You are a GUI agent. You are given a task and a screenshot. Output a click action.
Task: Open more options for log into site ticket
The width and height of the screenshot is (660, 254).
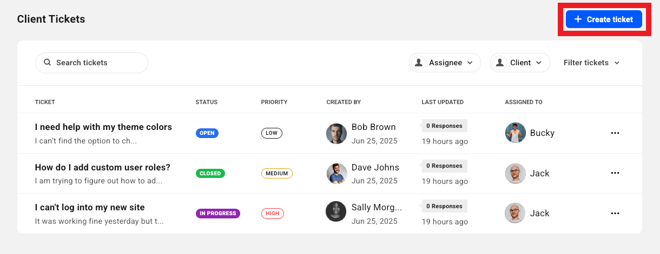615,213
